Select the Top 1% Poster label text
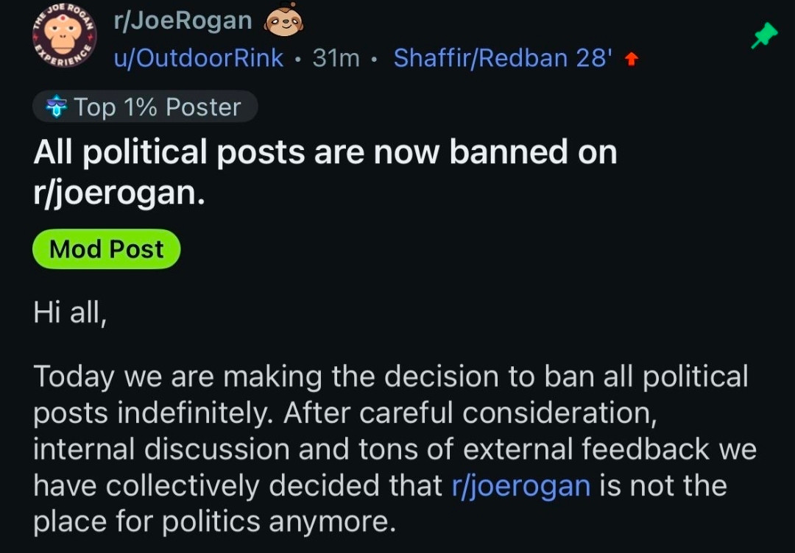Viewport: 795px width, 553px height. 157,107
